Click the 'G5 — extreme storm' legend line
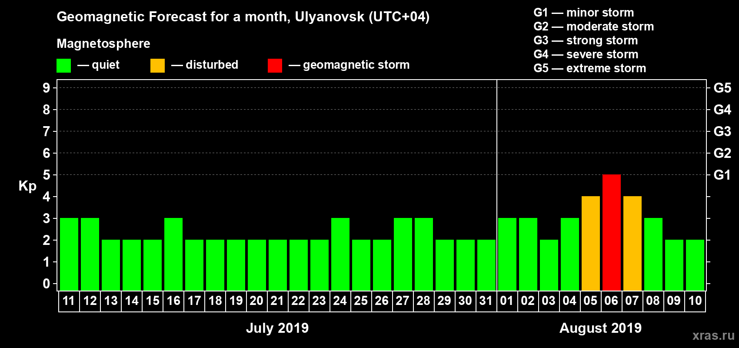The width and height of the screenshot is (739, 348). [590, 68]
